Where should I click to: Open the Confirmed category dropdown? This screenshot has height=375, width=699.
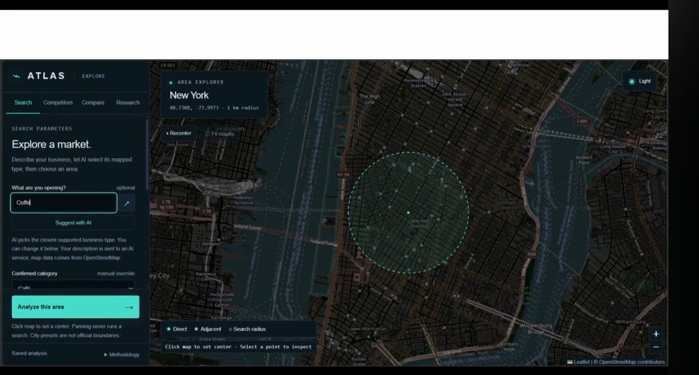[73, 285]
